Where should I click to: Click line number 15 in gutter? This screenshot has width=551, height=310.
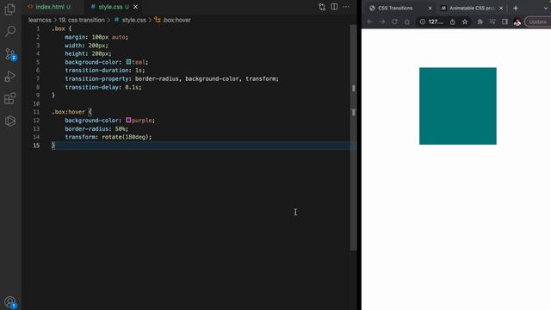coord(36,146)
